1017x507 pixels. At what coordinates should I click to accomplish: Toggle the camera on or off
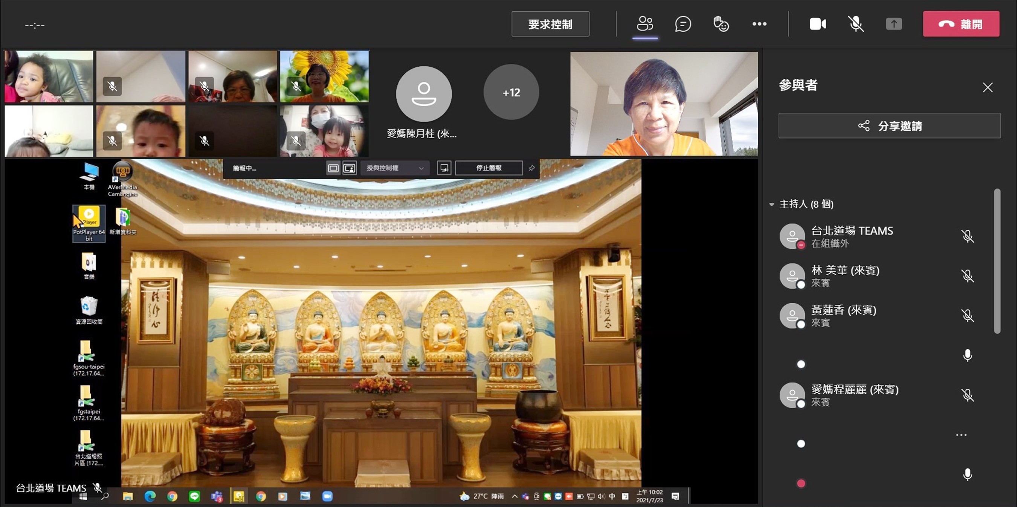[x=818, y=24]
